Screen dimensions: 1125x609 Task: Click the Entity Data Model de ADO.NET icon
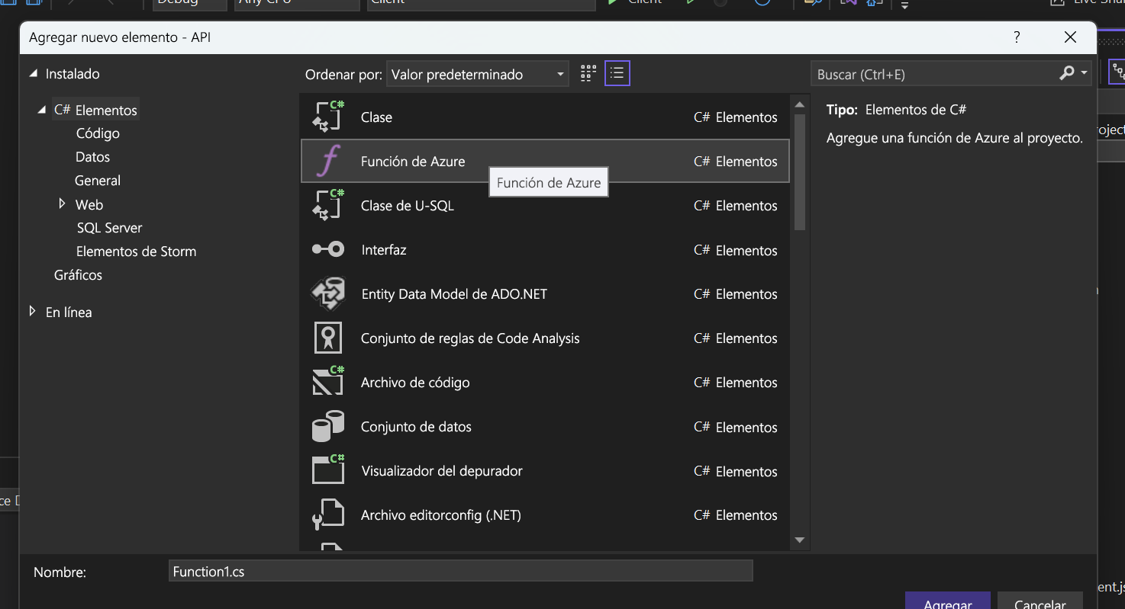coord(327,293)
